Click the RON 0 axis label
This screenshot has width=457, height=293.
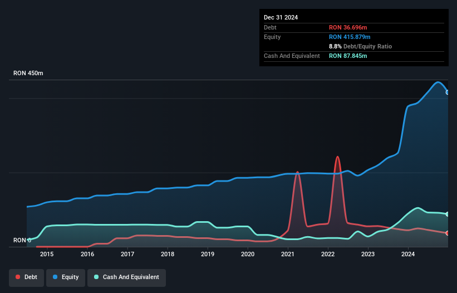(x=22, y=240)
